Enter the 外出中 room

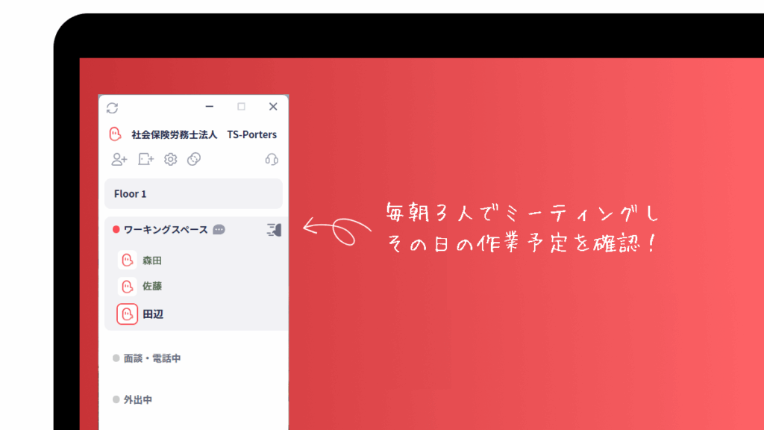[x=138, y=400]
